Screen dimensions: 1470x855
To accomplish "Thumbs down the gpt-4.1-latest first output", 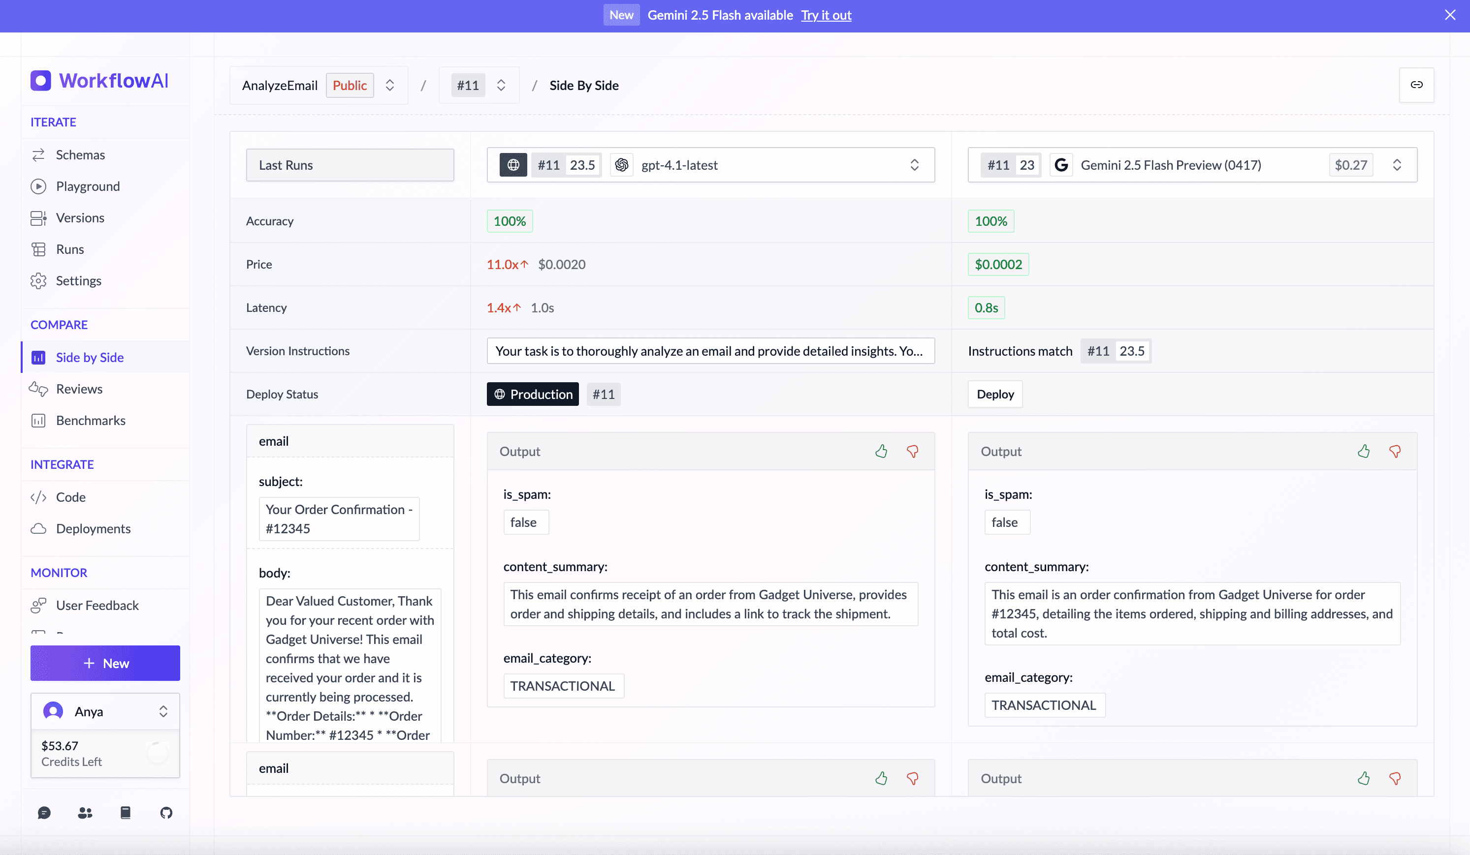I will pyautogui.click(x=912, y=451).
